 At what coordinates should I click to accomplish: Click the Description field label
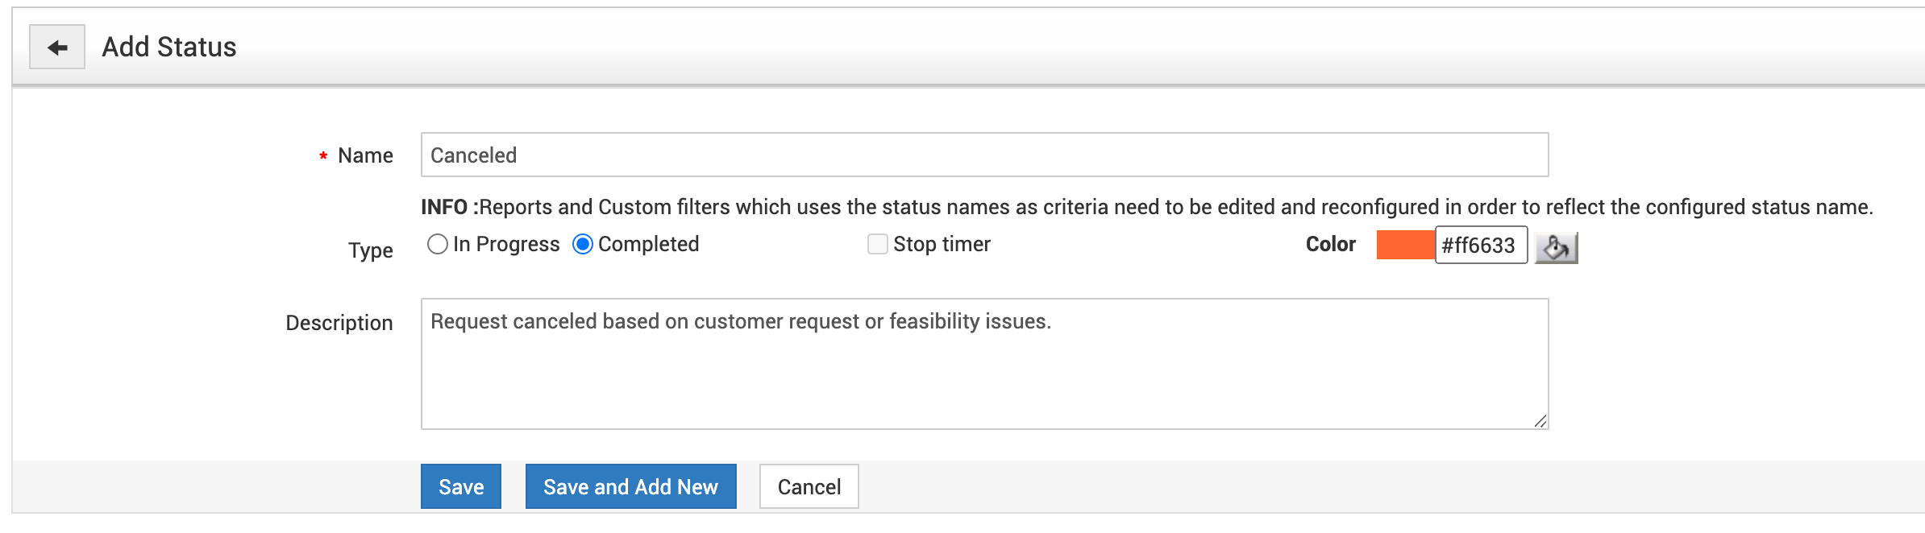(x=339, y=323)
